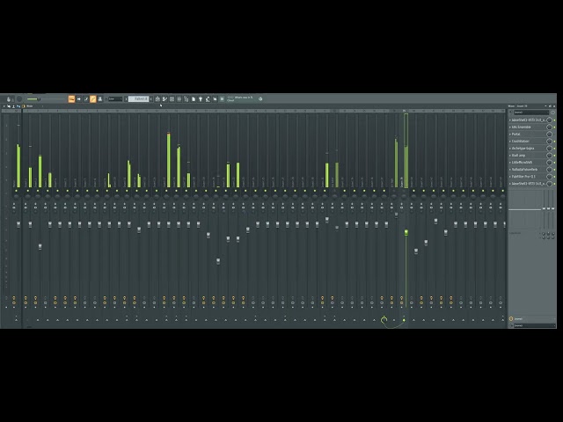
Task: Disable the Archetype Gojira effect slot LED
Action: point(554,149)
